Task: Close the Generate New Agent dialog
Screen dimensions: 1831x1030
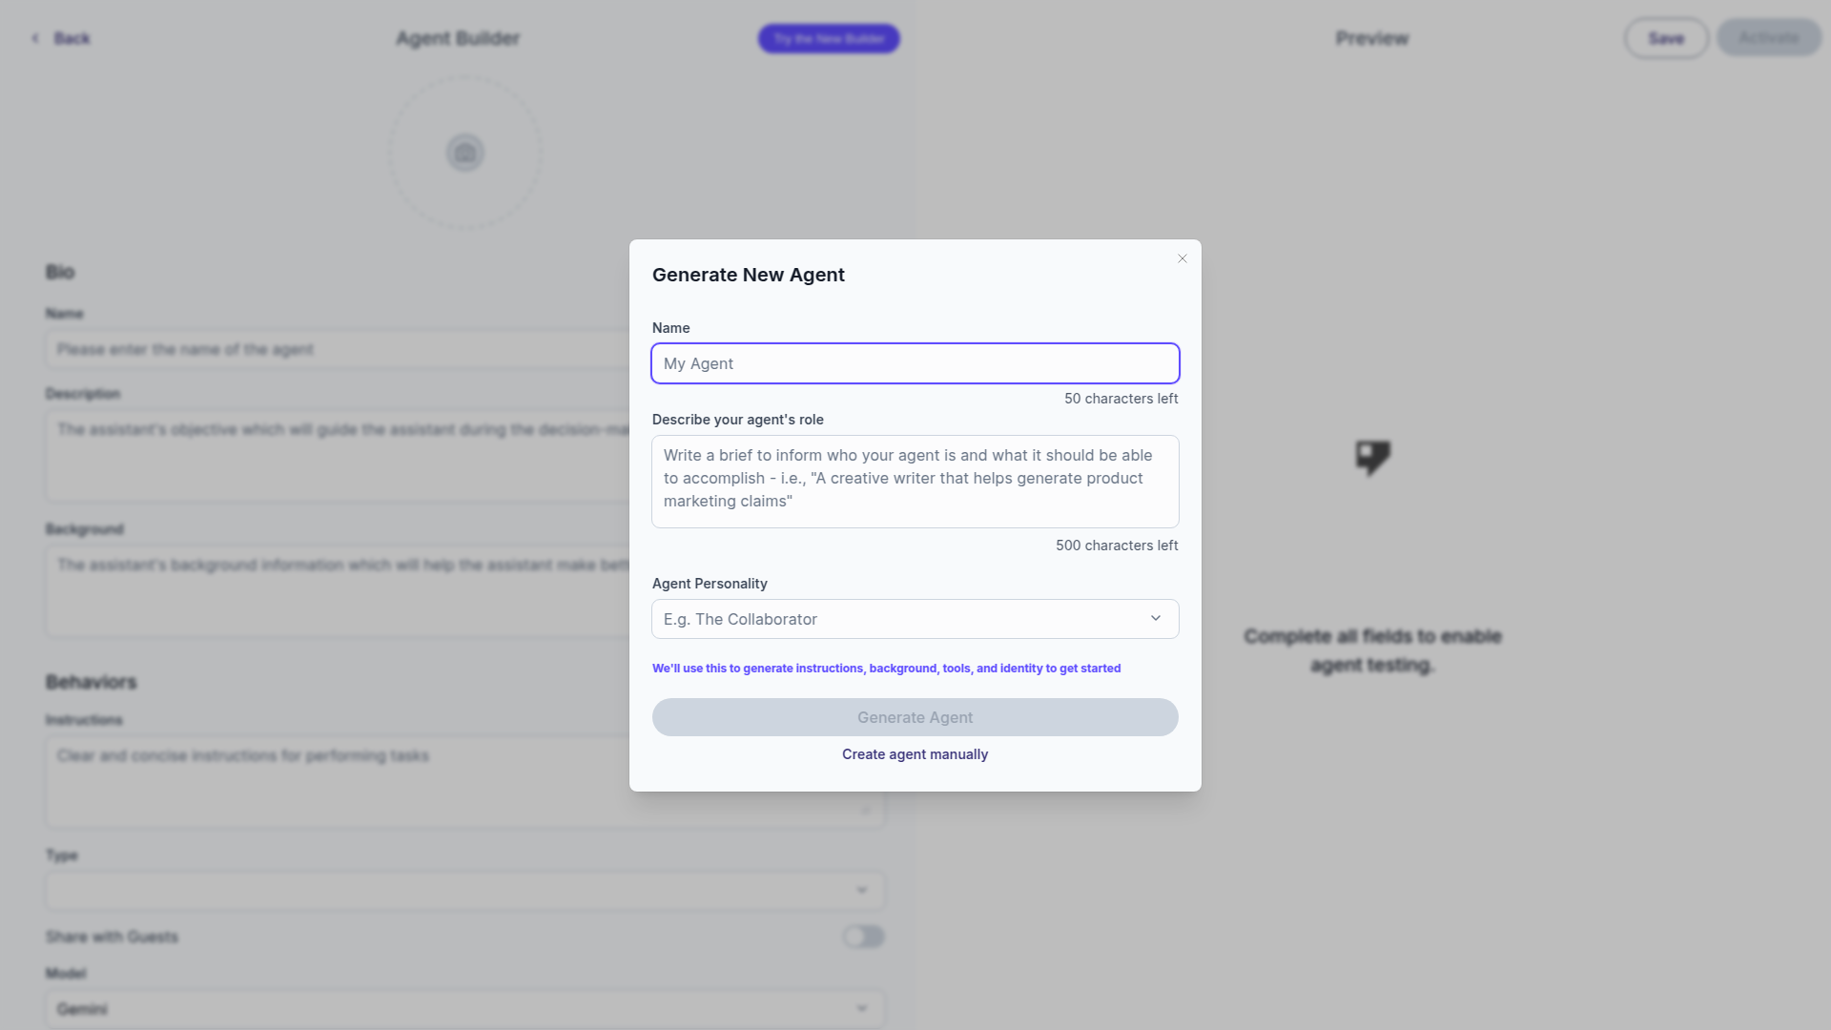Action: pos(1182,258)
